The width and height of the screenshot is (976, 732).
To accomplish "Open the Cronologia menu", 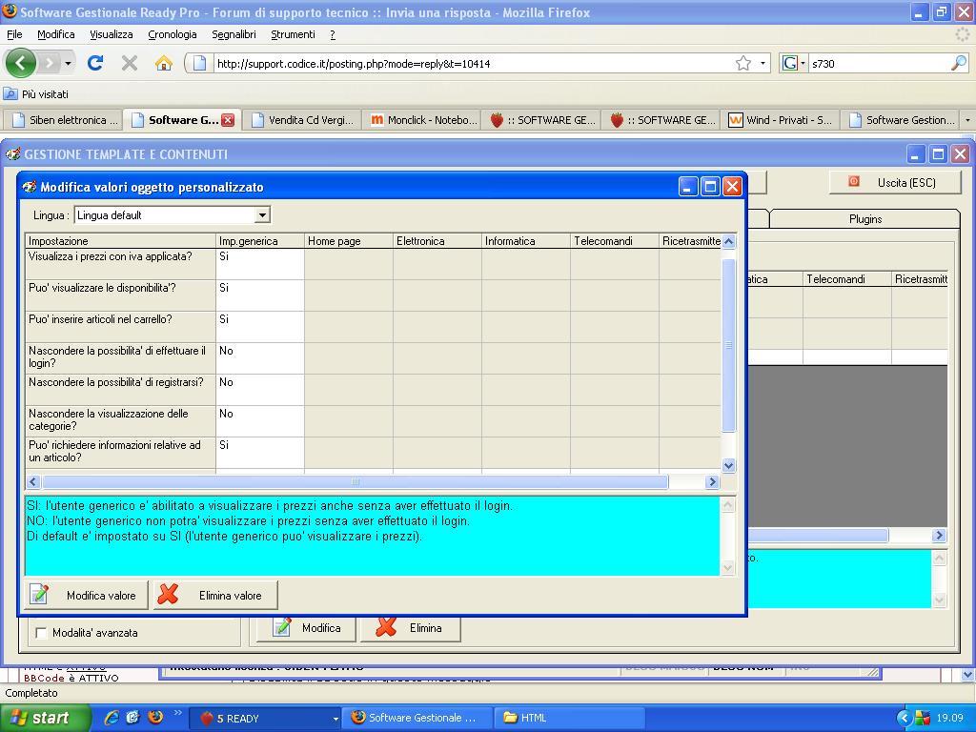I will (173, 34).
